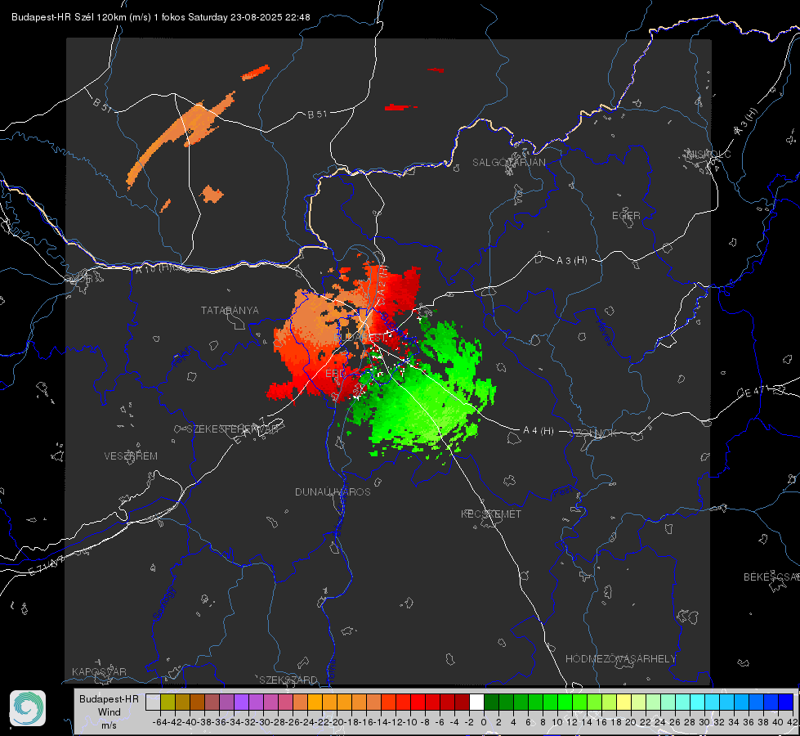Click the 'Budapest-HR Wind m/s' legend label
Viewport: 800px width, 736px height.
click(109, 712)
